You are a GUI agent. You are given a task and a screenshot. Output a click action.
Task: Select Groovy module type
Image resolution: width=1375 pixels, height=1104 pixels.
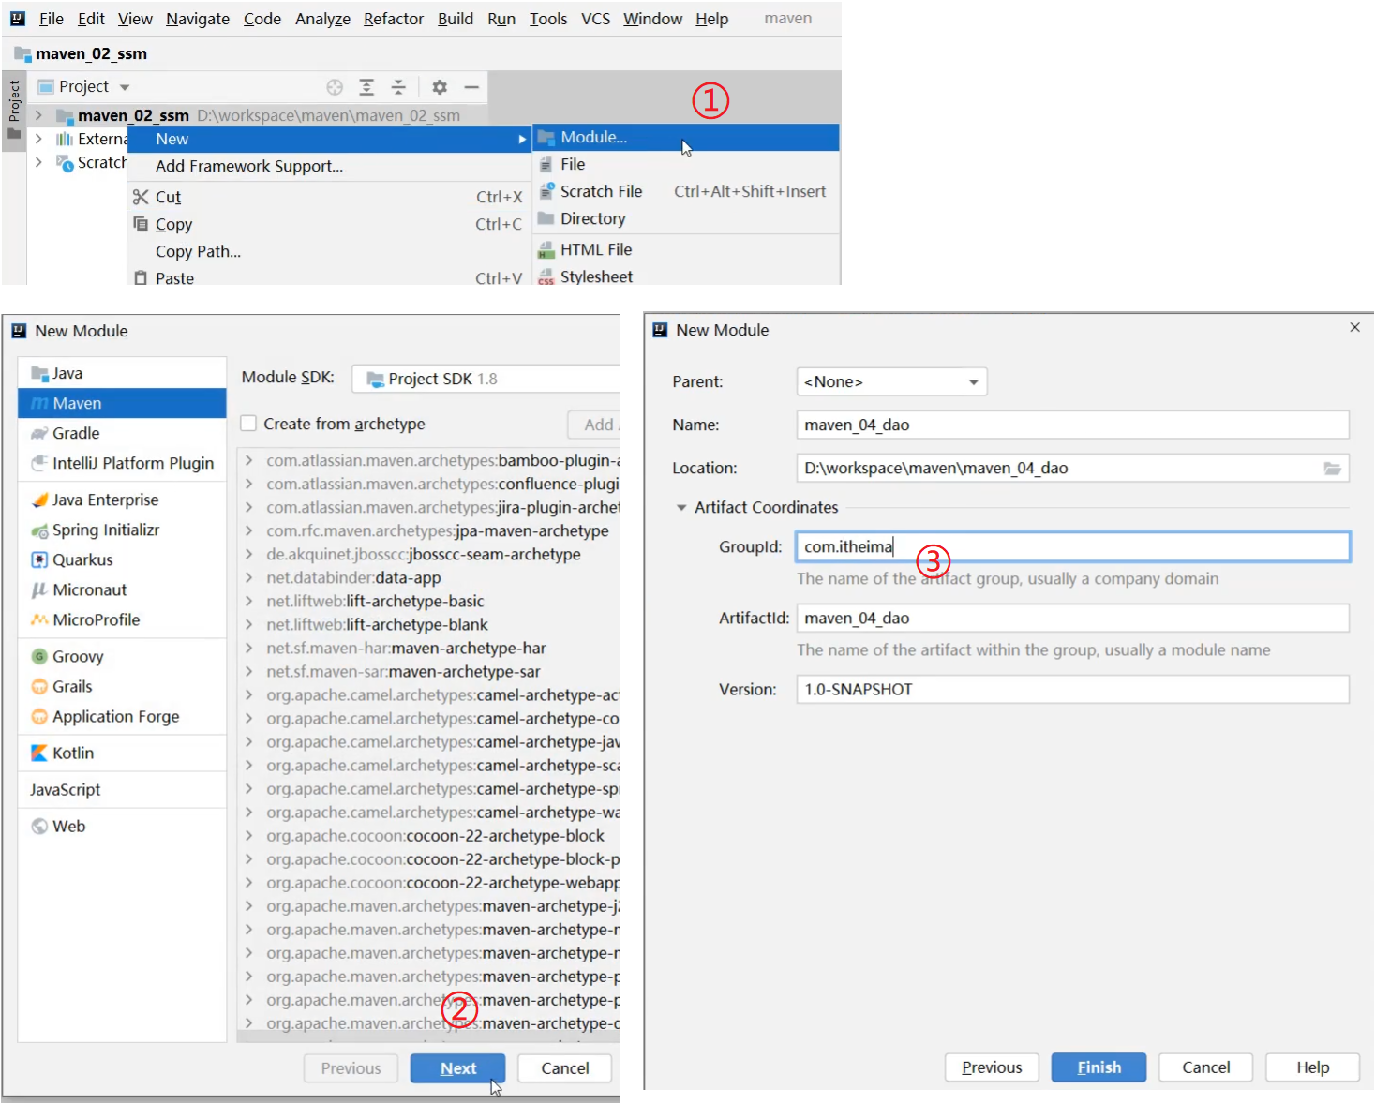122,656
